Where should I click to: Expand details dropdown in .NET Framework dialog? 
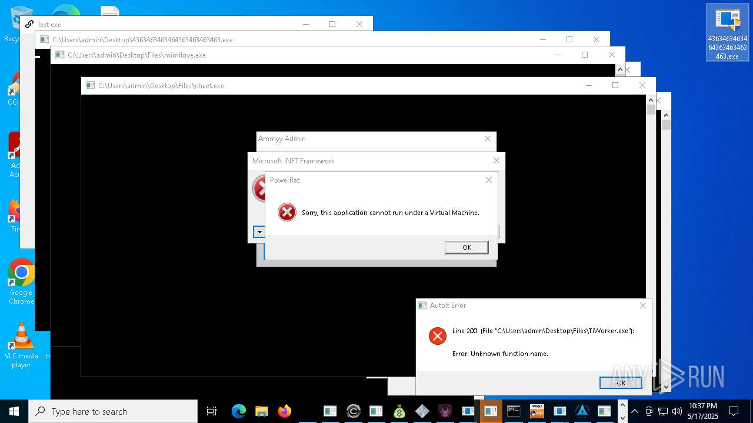259,231
